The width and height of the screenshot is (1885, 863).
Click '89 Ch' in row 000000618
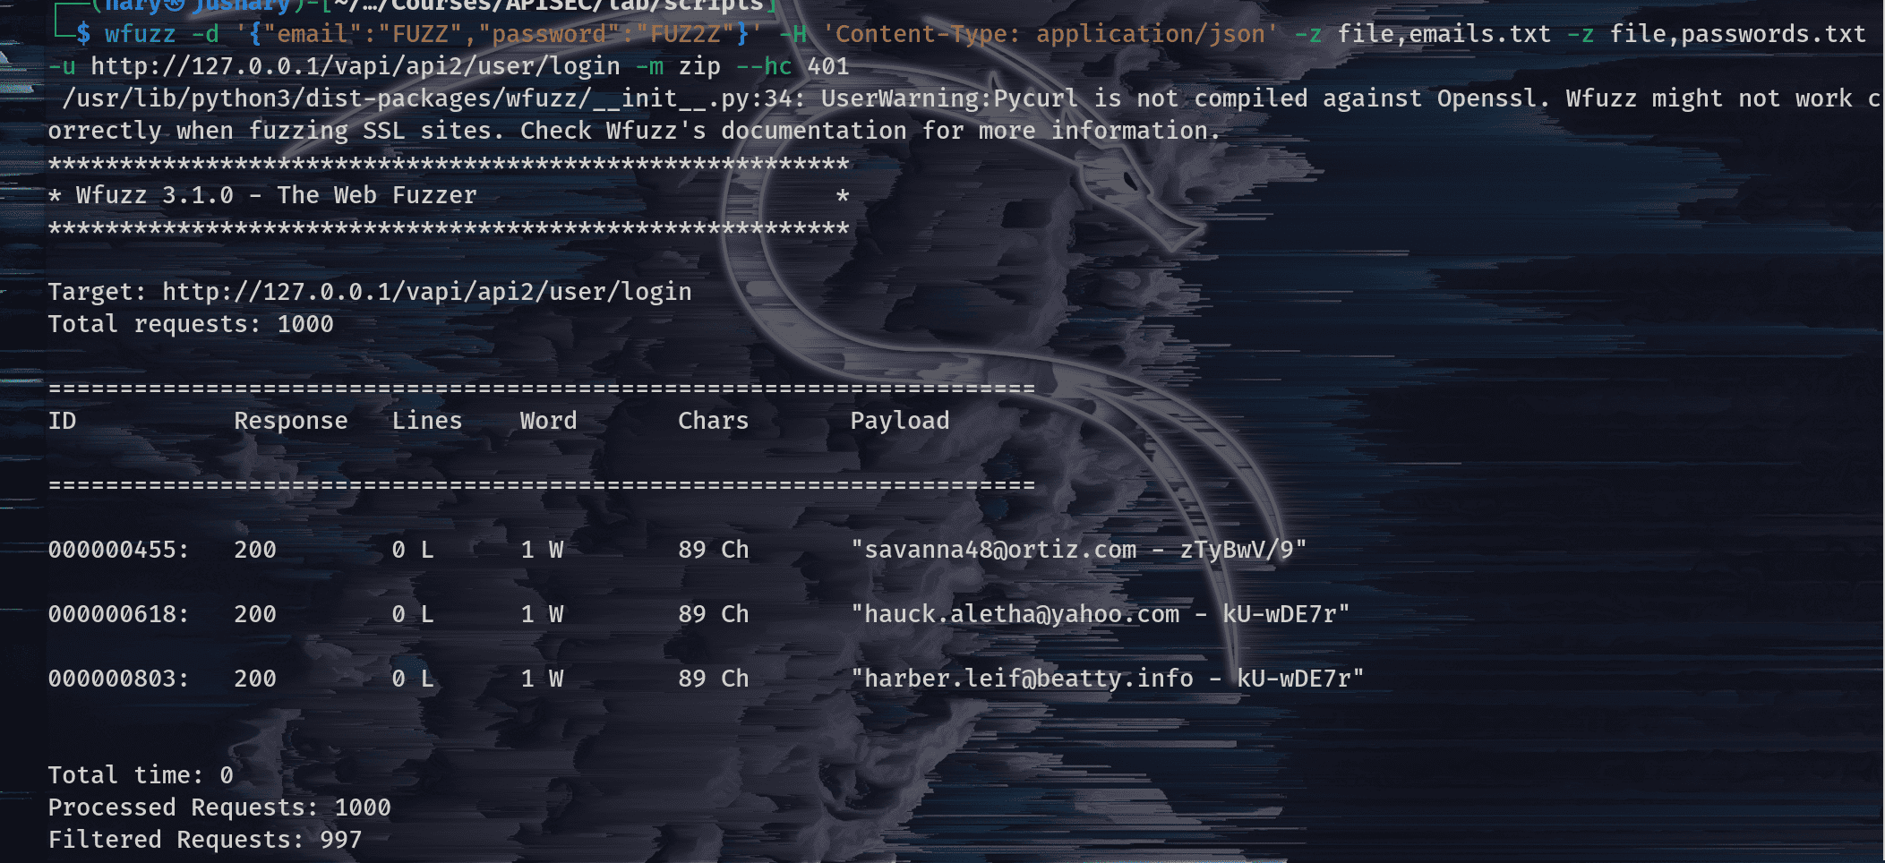713,614
